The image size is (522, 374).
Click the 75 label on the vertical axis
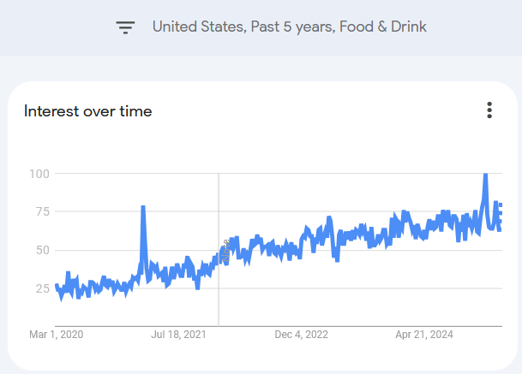(x=40, y=212)
